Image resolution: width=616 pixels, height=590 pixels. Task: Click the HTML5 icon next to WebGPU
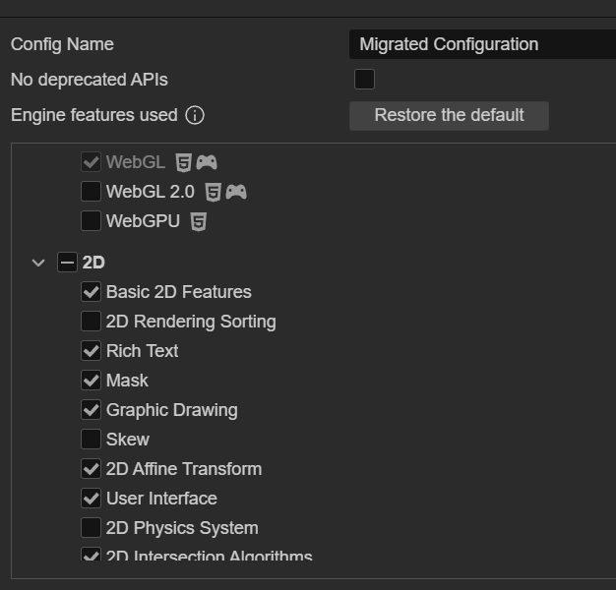(x=199, y=222)
